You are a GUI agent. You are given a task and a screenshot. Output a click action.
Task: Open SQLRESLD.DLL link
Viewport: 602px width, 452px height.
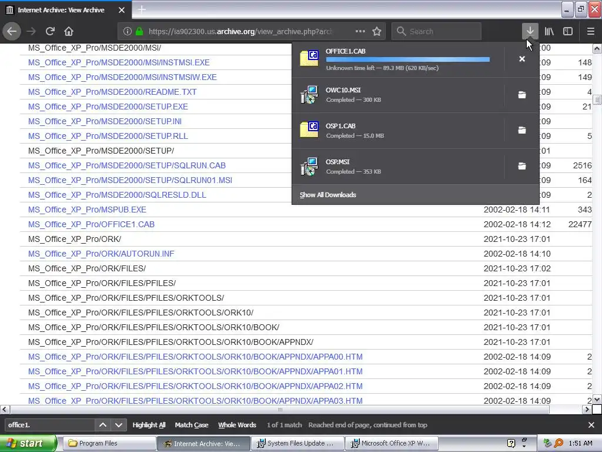(x=117, y=195)
